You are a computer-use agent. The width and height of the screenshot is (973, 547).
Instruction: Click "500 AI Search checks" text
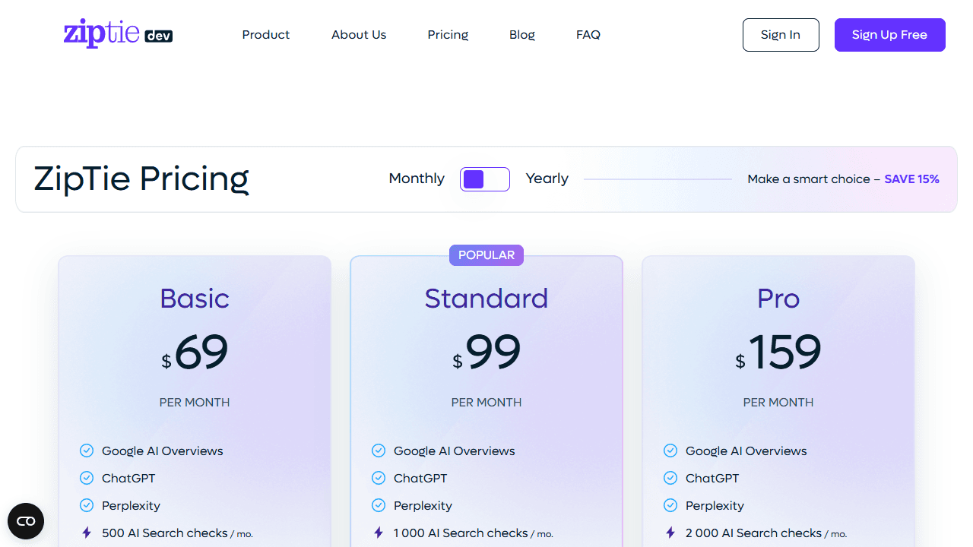coord(165,533)
